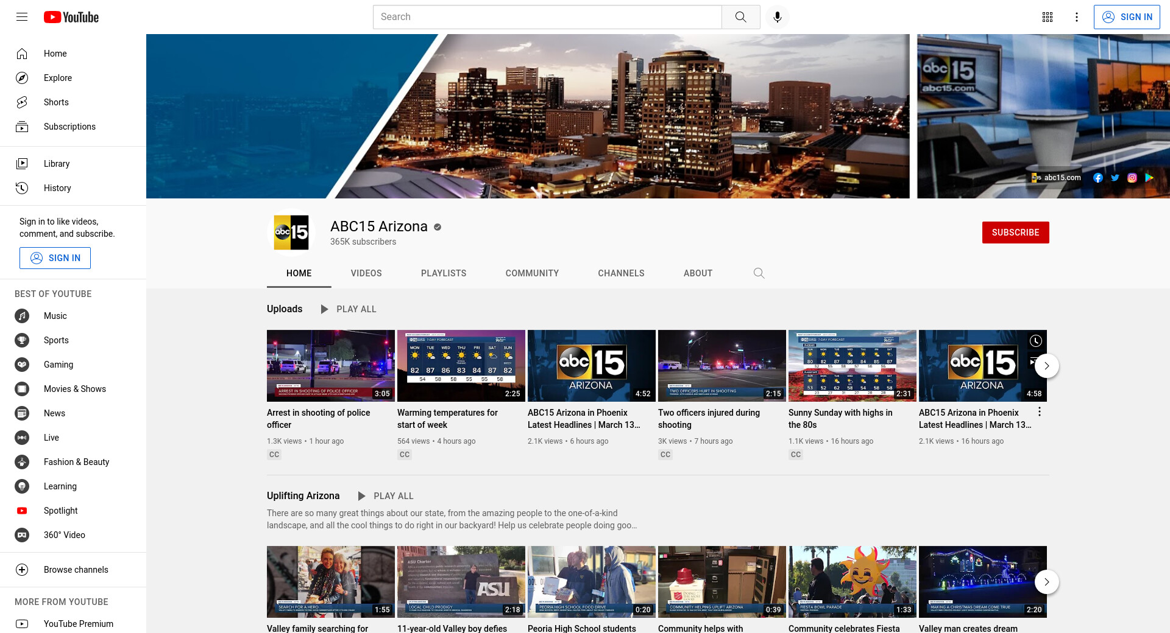Go to Home in sidebar
This screenshot has width=1170, height=633.
73,54
